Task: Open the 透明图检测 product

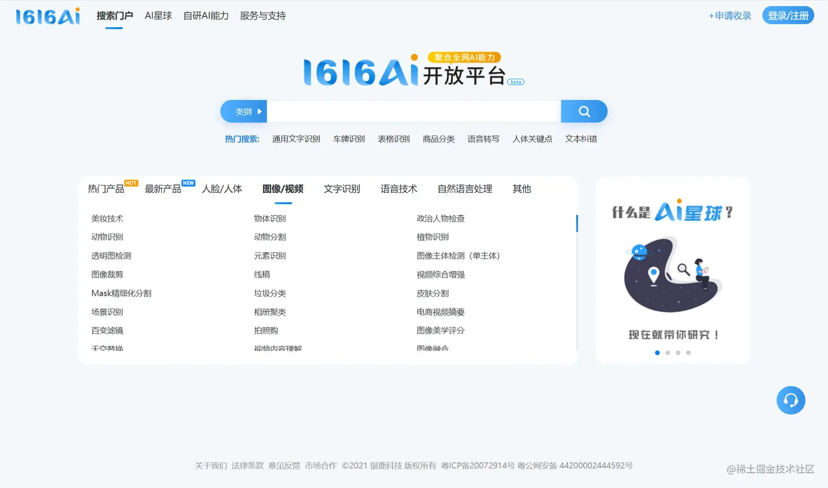Action: click(111, 255)
